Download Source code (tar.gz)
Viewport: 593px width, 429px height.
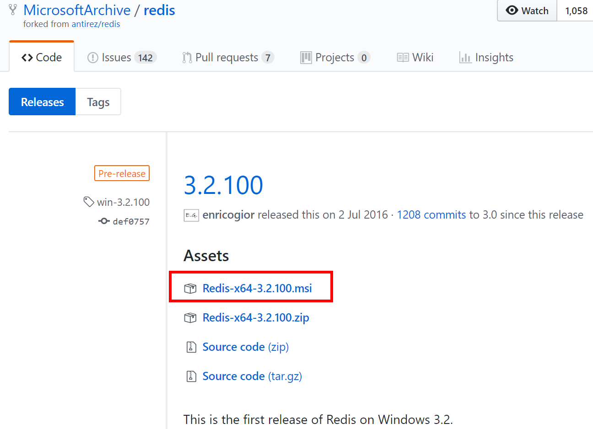(x=252, y=376)
